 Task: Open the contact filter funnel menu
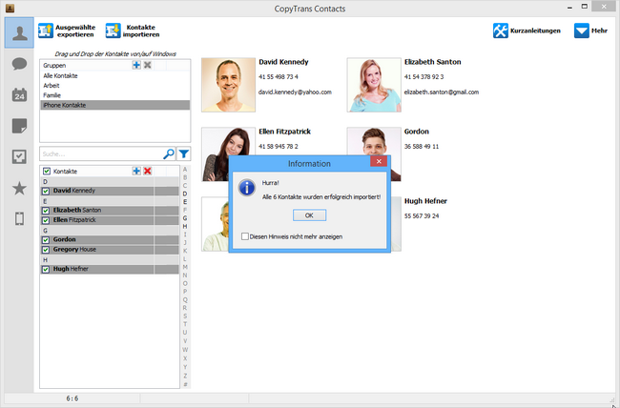[x=184, y=153]
